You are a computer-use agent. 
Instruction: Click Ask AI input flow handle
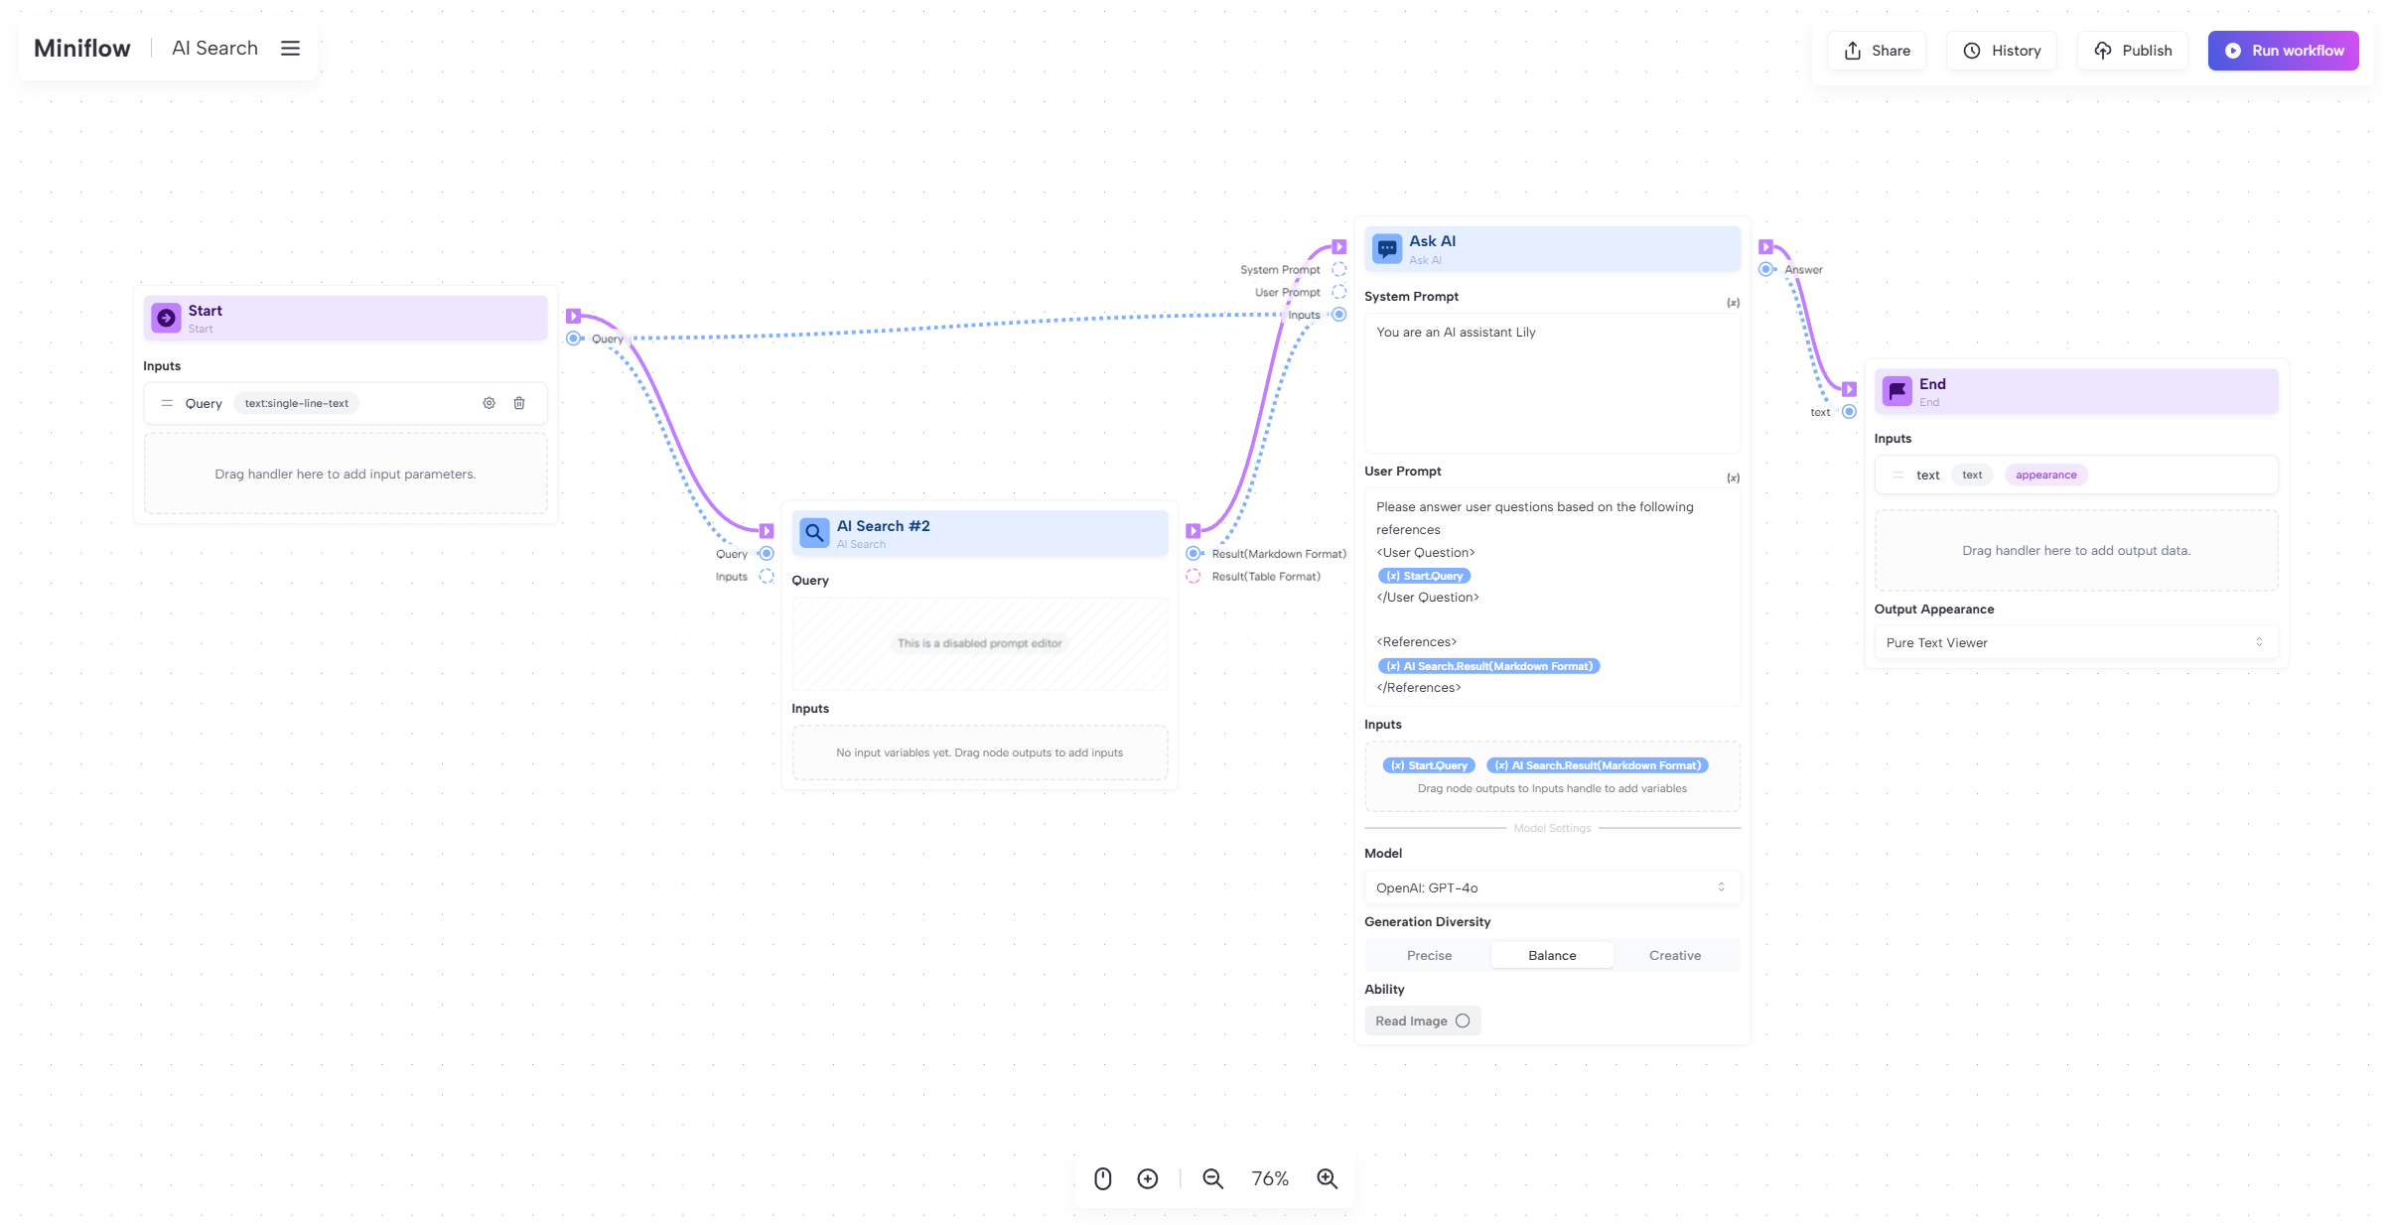tap(1339, 246)
